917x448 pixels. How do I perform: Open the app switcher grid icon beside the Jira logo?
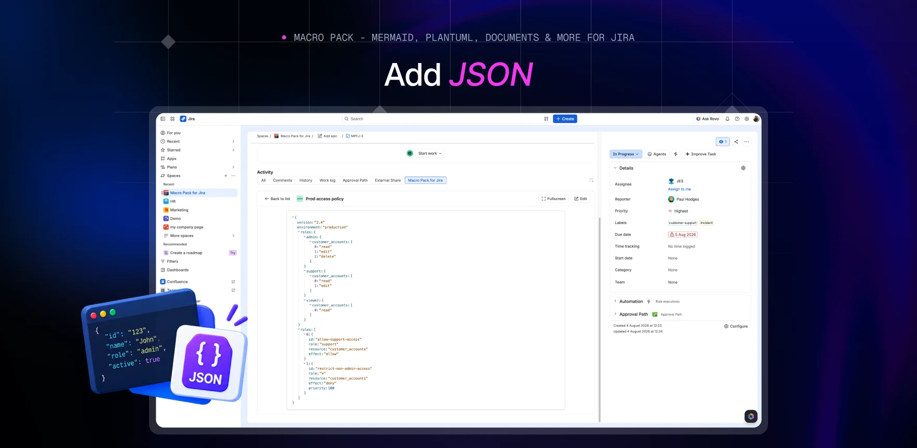(x=172, y=119)
